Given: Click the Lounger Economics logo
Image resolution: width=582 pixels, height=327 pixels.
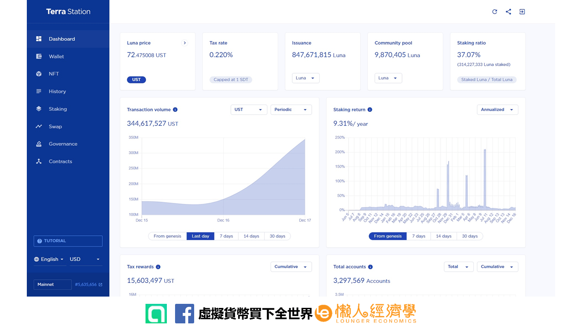Looking at the screenshot, I should click(366, 314).
